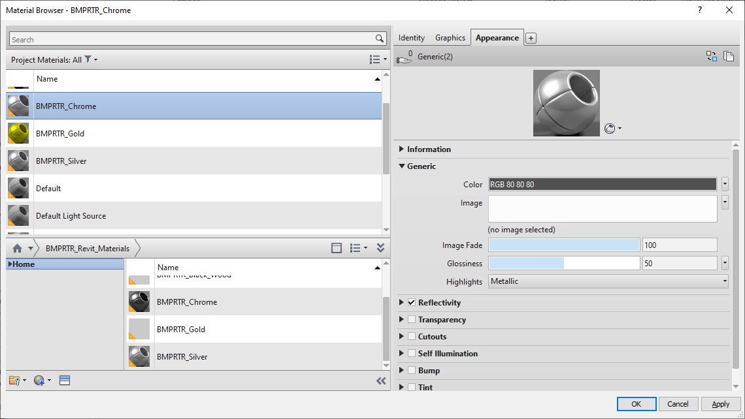Expand the Information section
The height and width of the screenshot is (419, 745).
pos(401,149)
